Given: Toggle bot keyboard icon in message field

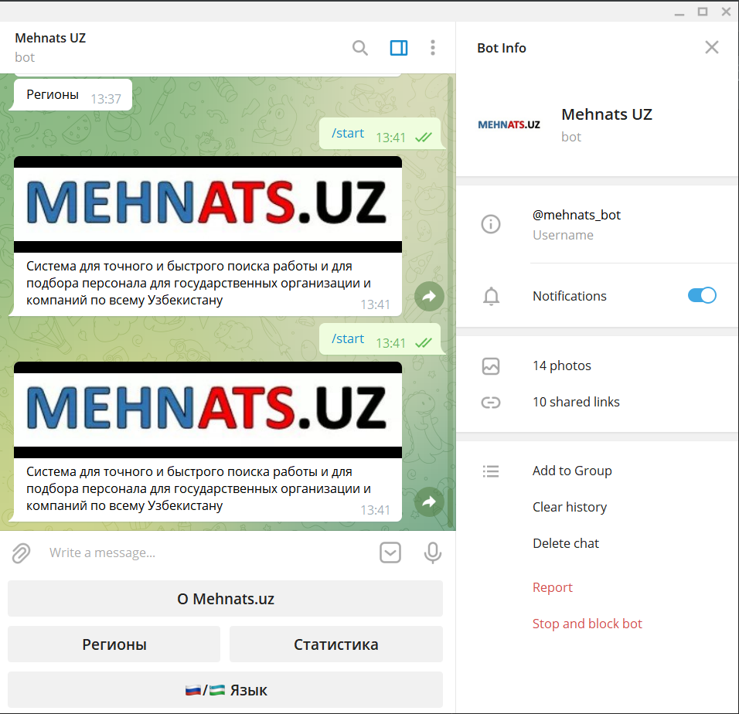Looking at the screenshot, I should coord(390,552).
